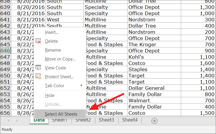Select value 1,000 in row 640
The height and width of the screenshot is (134, 216).
pos(198,13)
